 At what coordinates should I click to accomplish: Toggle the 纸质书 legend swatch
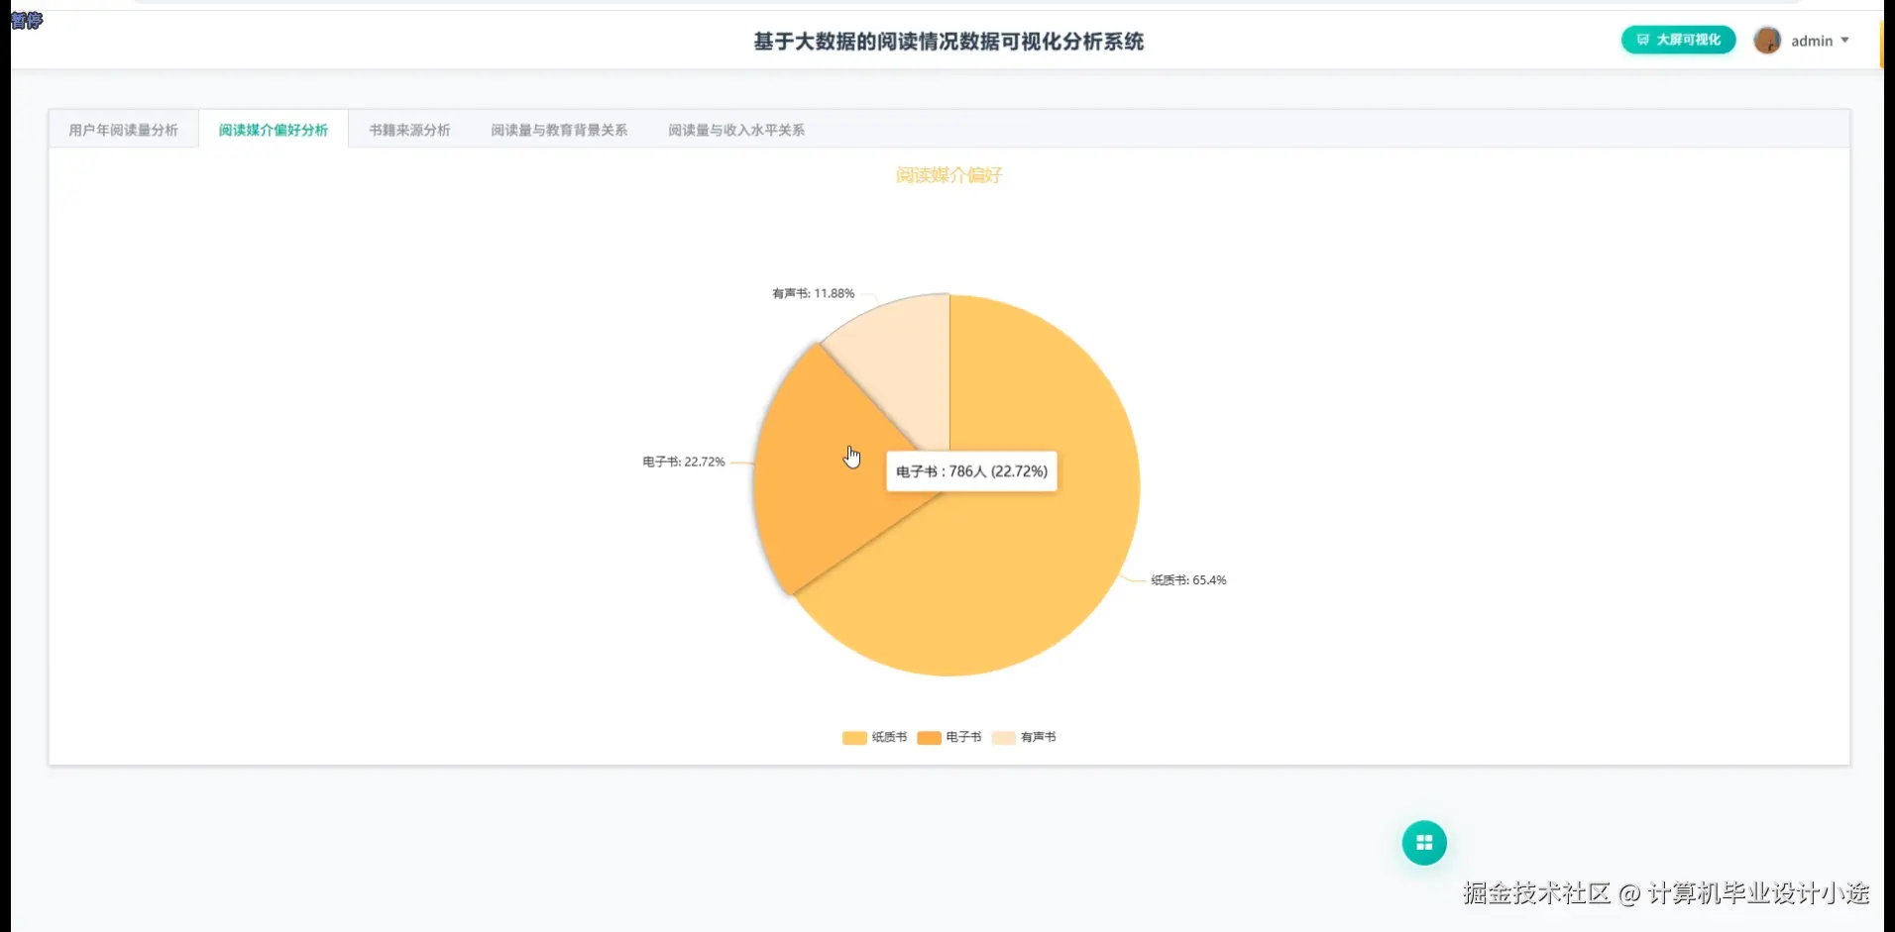coord(852,737)
